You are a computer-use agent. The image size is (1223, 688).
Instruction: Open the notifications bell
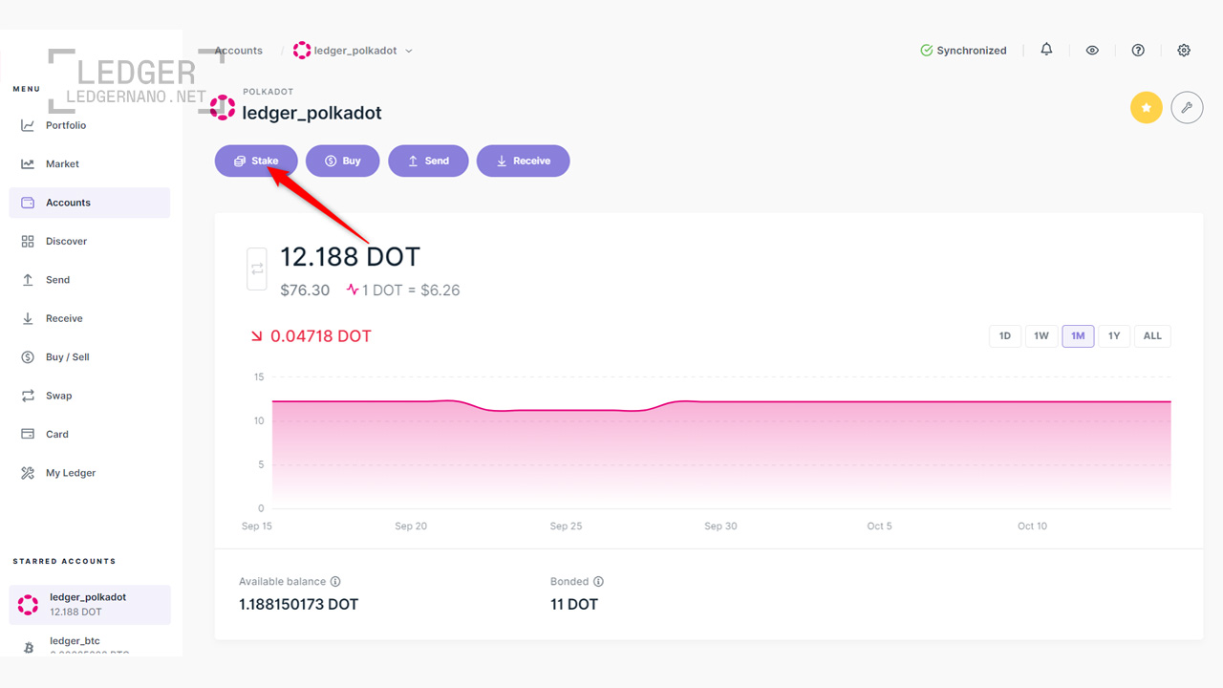1046,50
